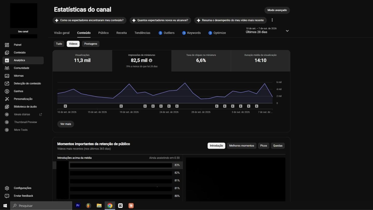The width and height of the screenshot is (373, 210).
Task: Open Configurações settings
Action: point(23,188)
